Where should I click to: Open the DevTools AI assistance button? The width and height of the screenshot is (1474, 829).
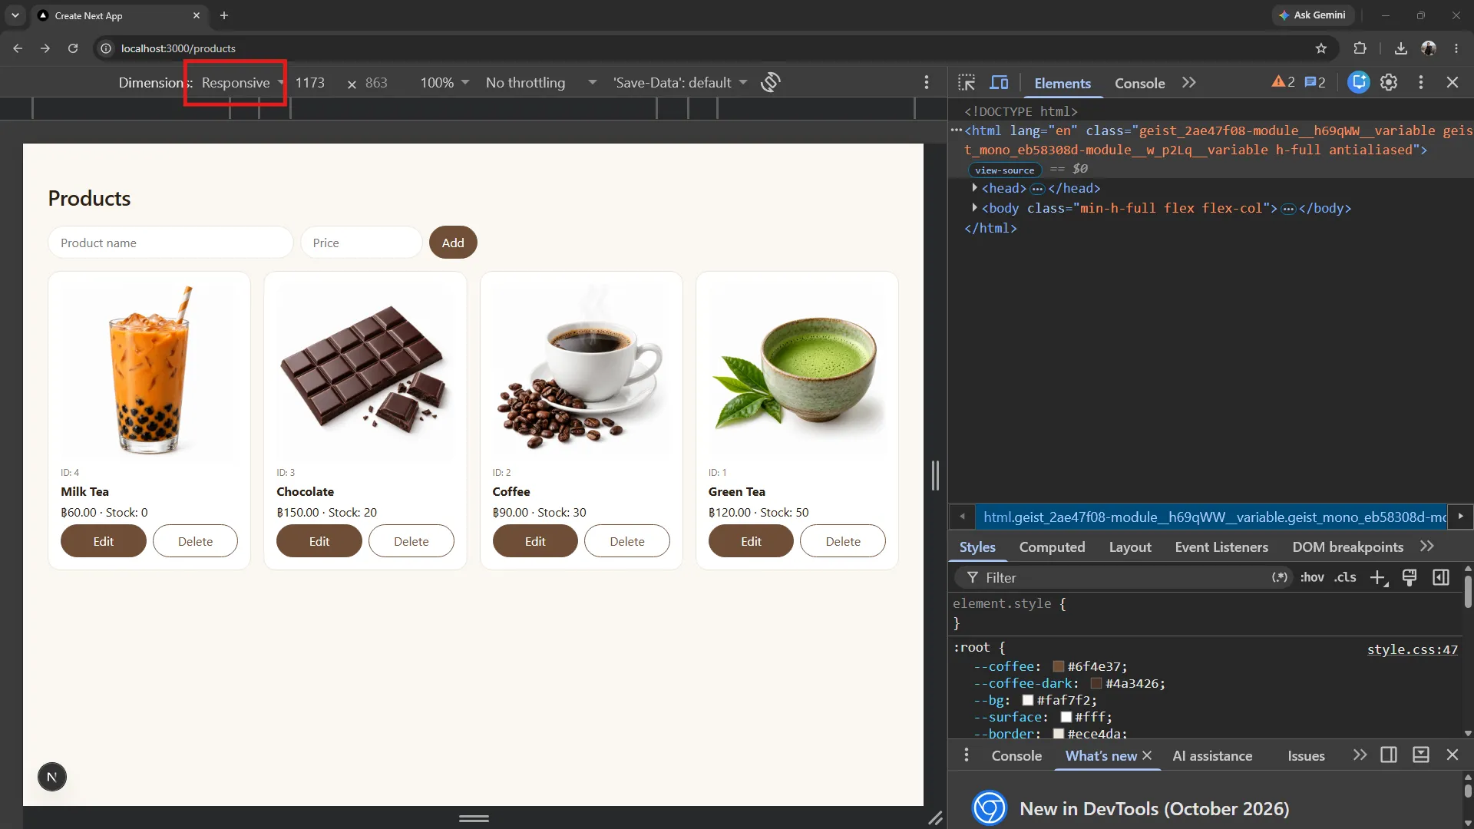[1358, 82]
